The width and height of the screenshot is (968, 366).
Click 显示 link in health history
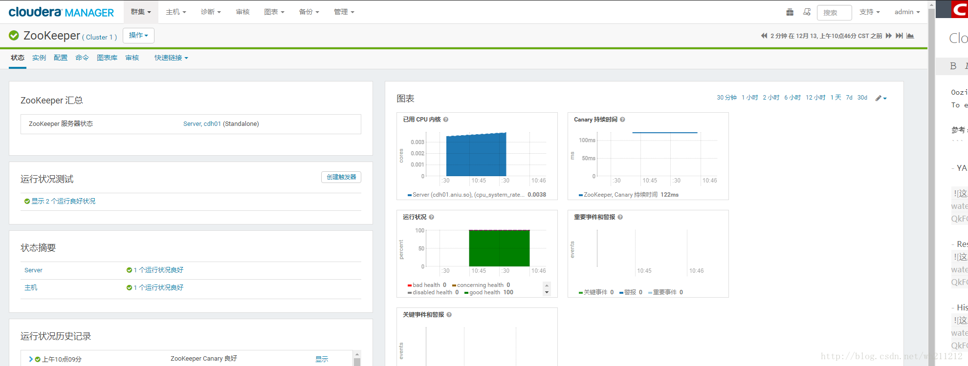322,359
